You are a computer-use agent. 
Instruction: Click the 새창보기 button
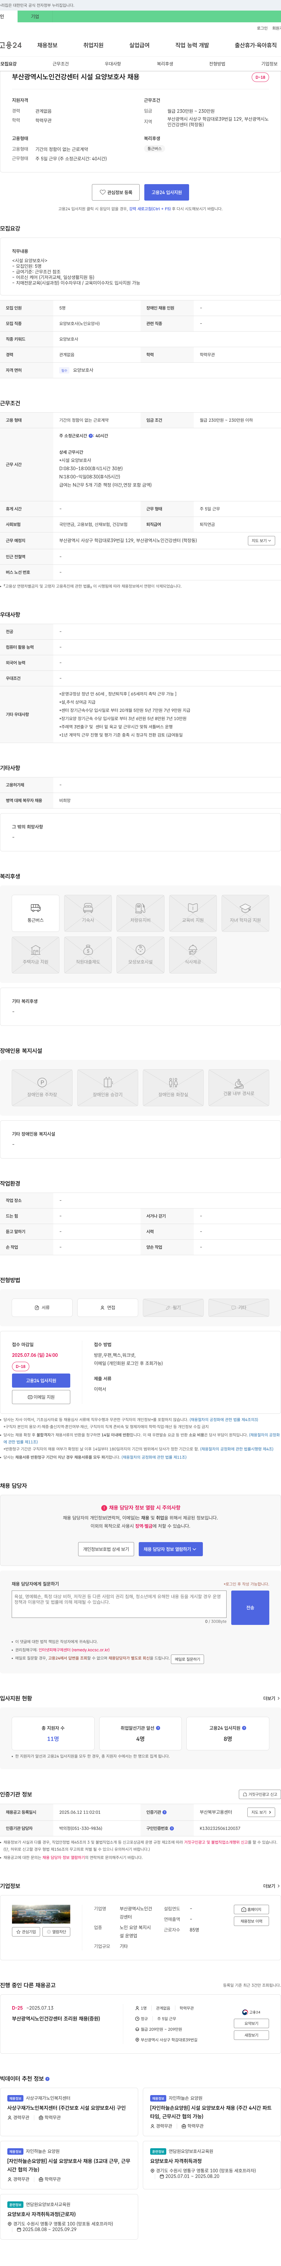click(x=251, y=2035)
